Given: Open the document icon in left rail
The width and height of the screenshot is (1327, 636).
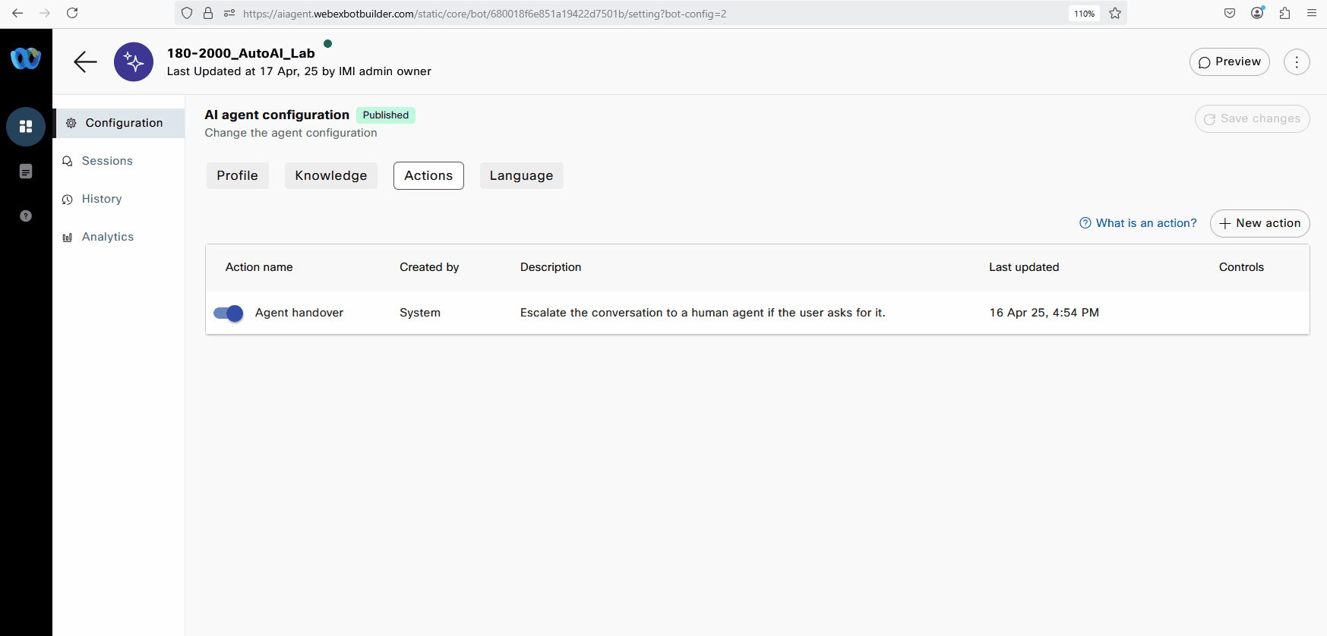Looking at the screenshot, I should pos(26,172).
